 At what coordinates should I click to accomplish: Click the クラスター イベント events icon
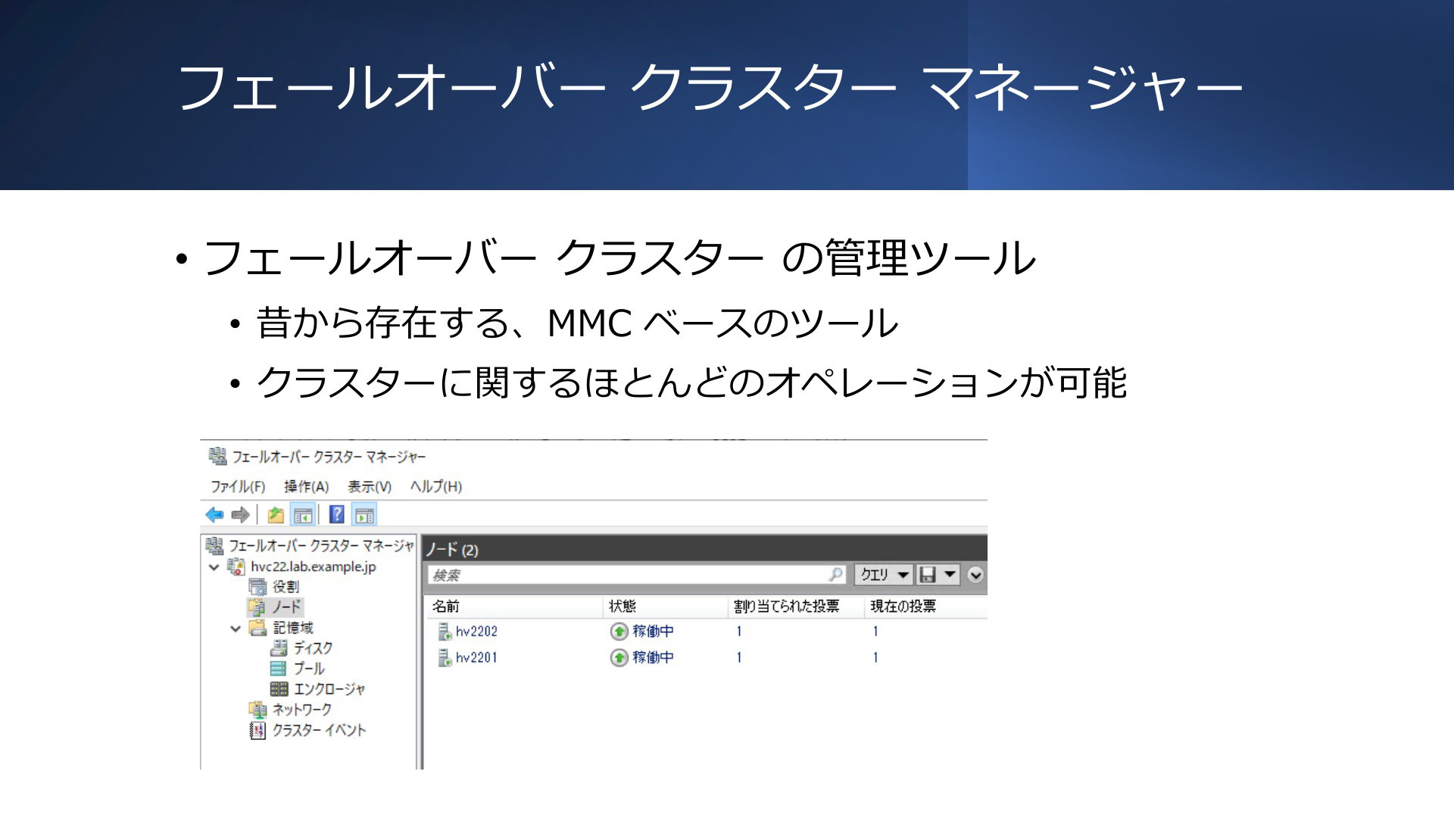point(257,730)
